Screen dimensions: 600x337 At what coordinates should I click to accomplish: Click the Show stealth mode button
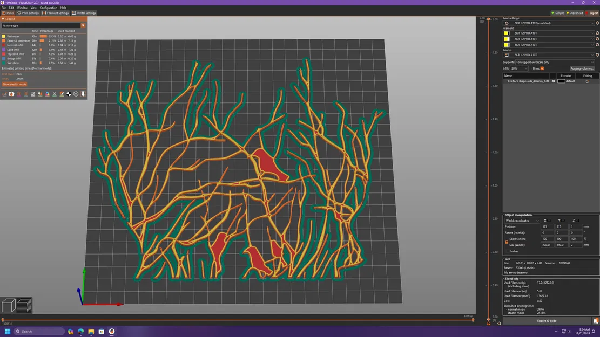click(14, 84)
